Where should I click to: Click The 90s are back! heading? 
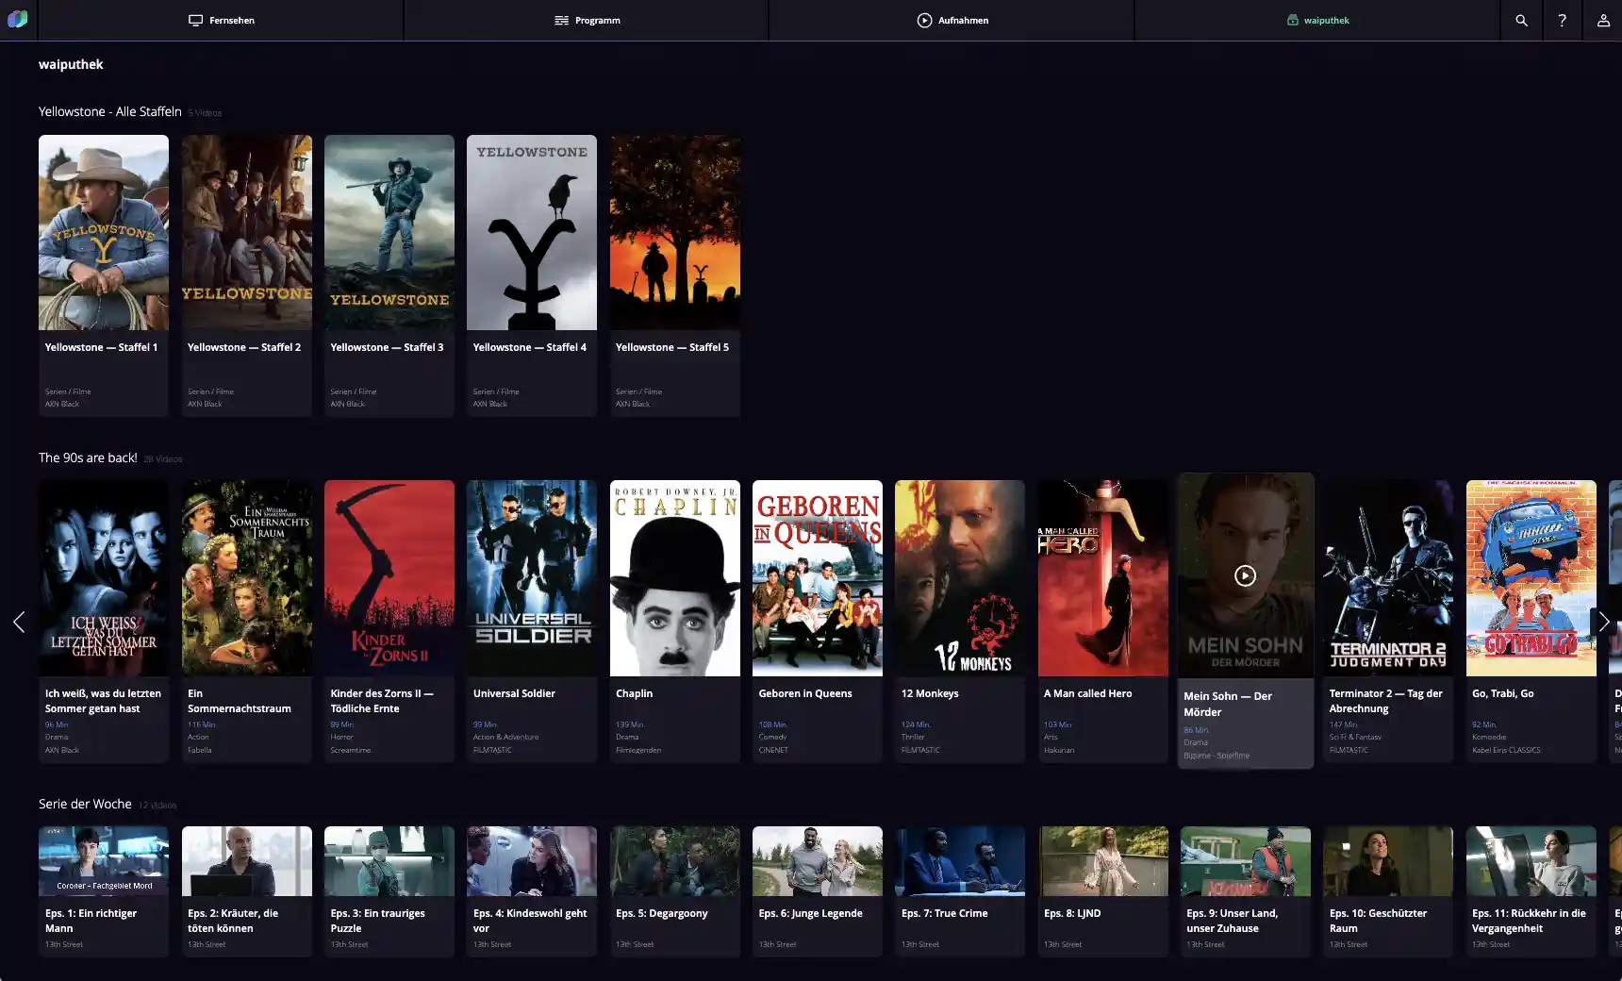point(88,457)
